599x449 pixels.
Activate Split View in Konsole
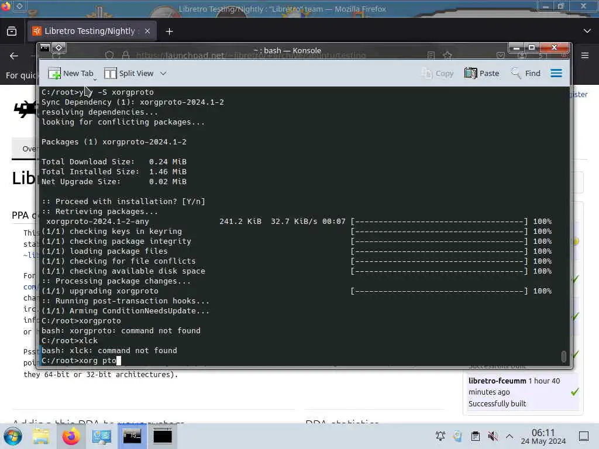(129, 73)
